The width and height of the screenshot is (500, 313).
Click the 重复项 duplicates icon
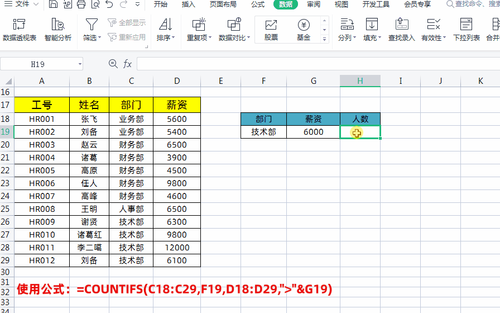199,25
